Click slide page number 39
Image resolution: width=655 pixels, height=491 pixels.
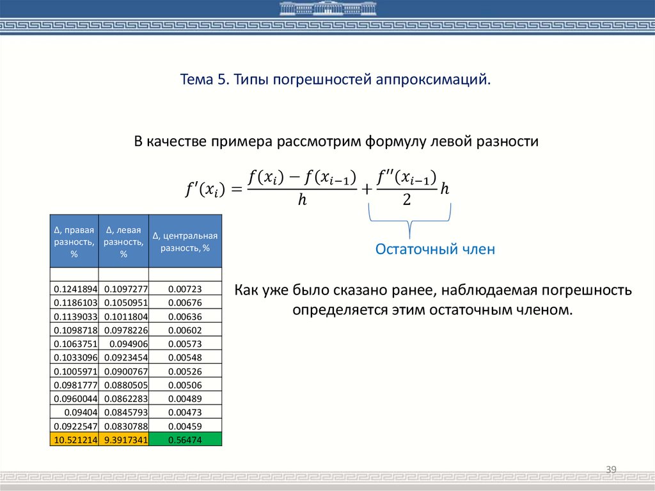(611, 469)
